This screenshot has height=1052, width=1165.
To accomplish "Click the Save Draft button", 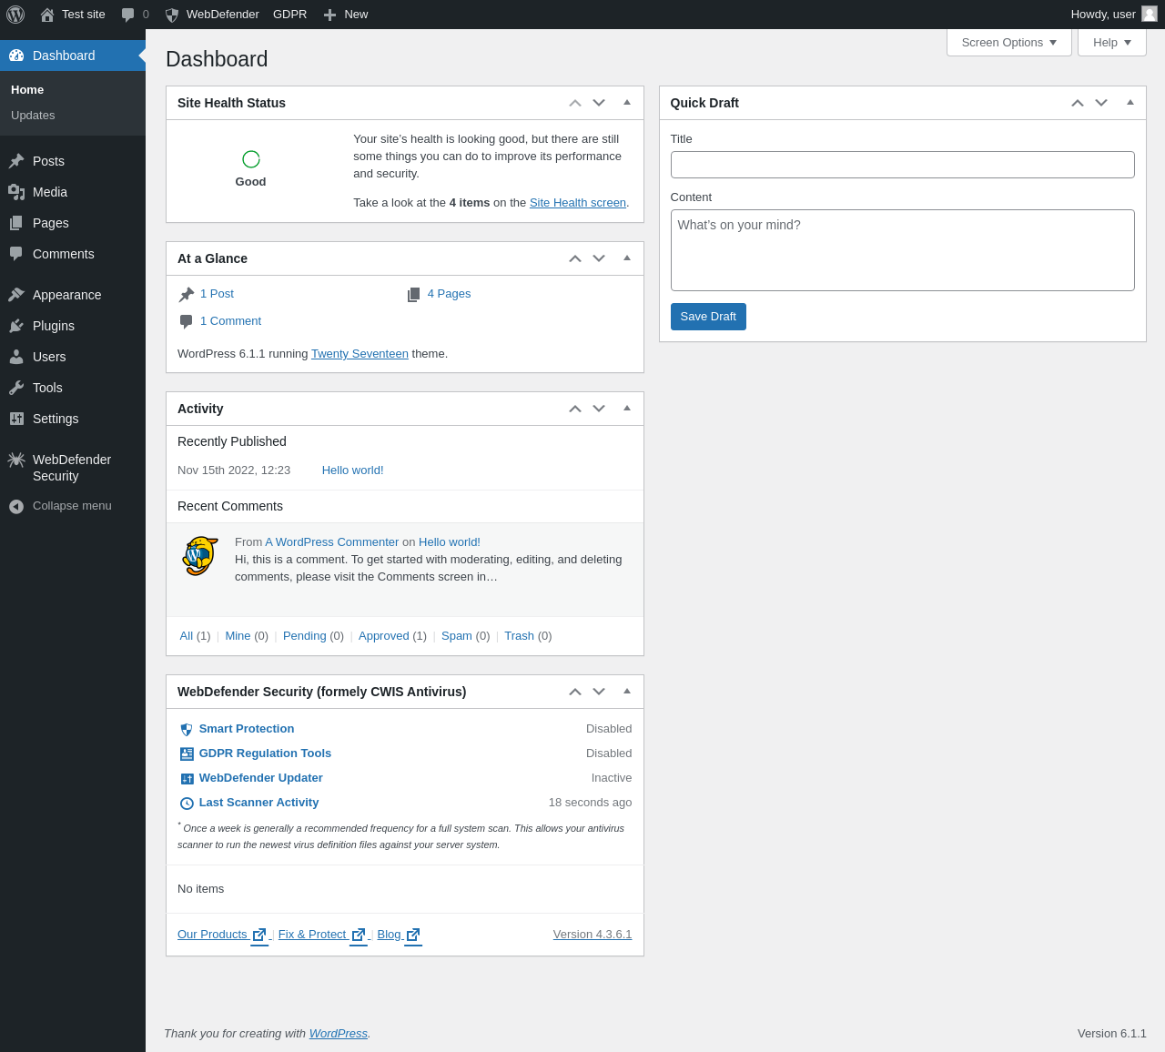I will (x=708, y=317).
